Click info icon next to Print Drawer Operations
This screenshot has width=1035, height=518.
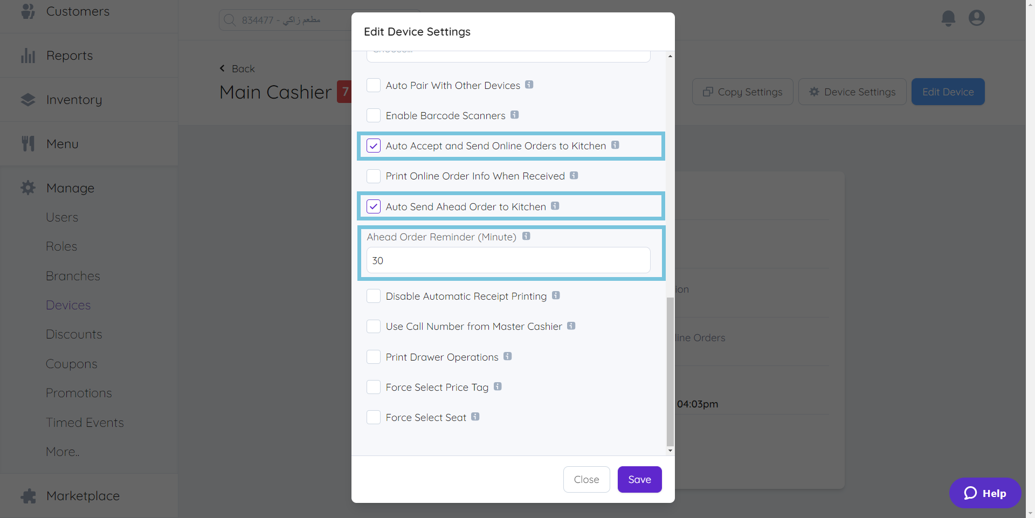(508, 356)
